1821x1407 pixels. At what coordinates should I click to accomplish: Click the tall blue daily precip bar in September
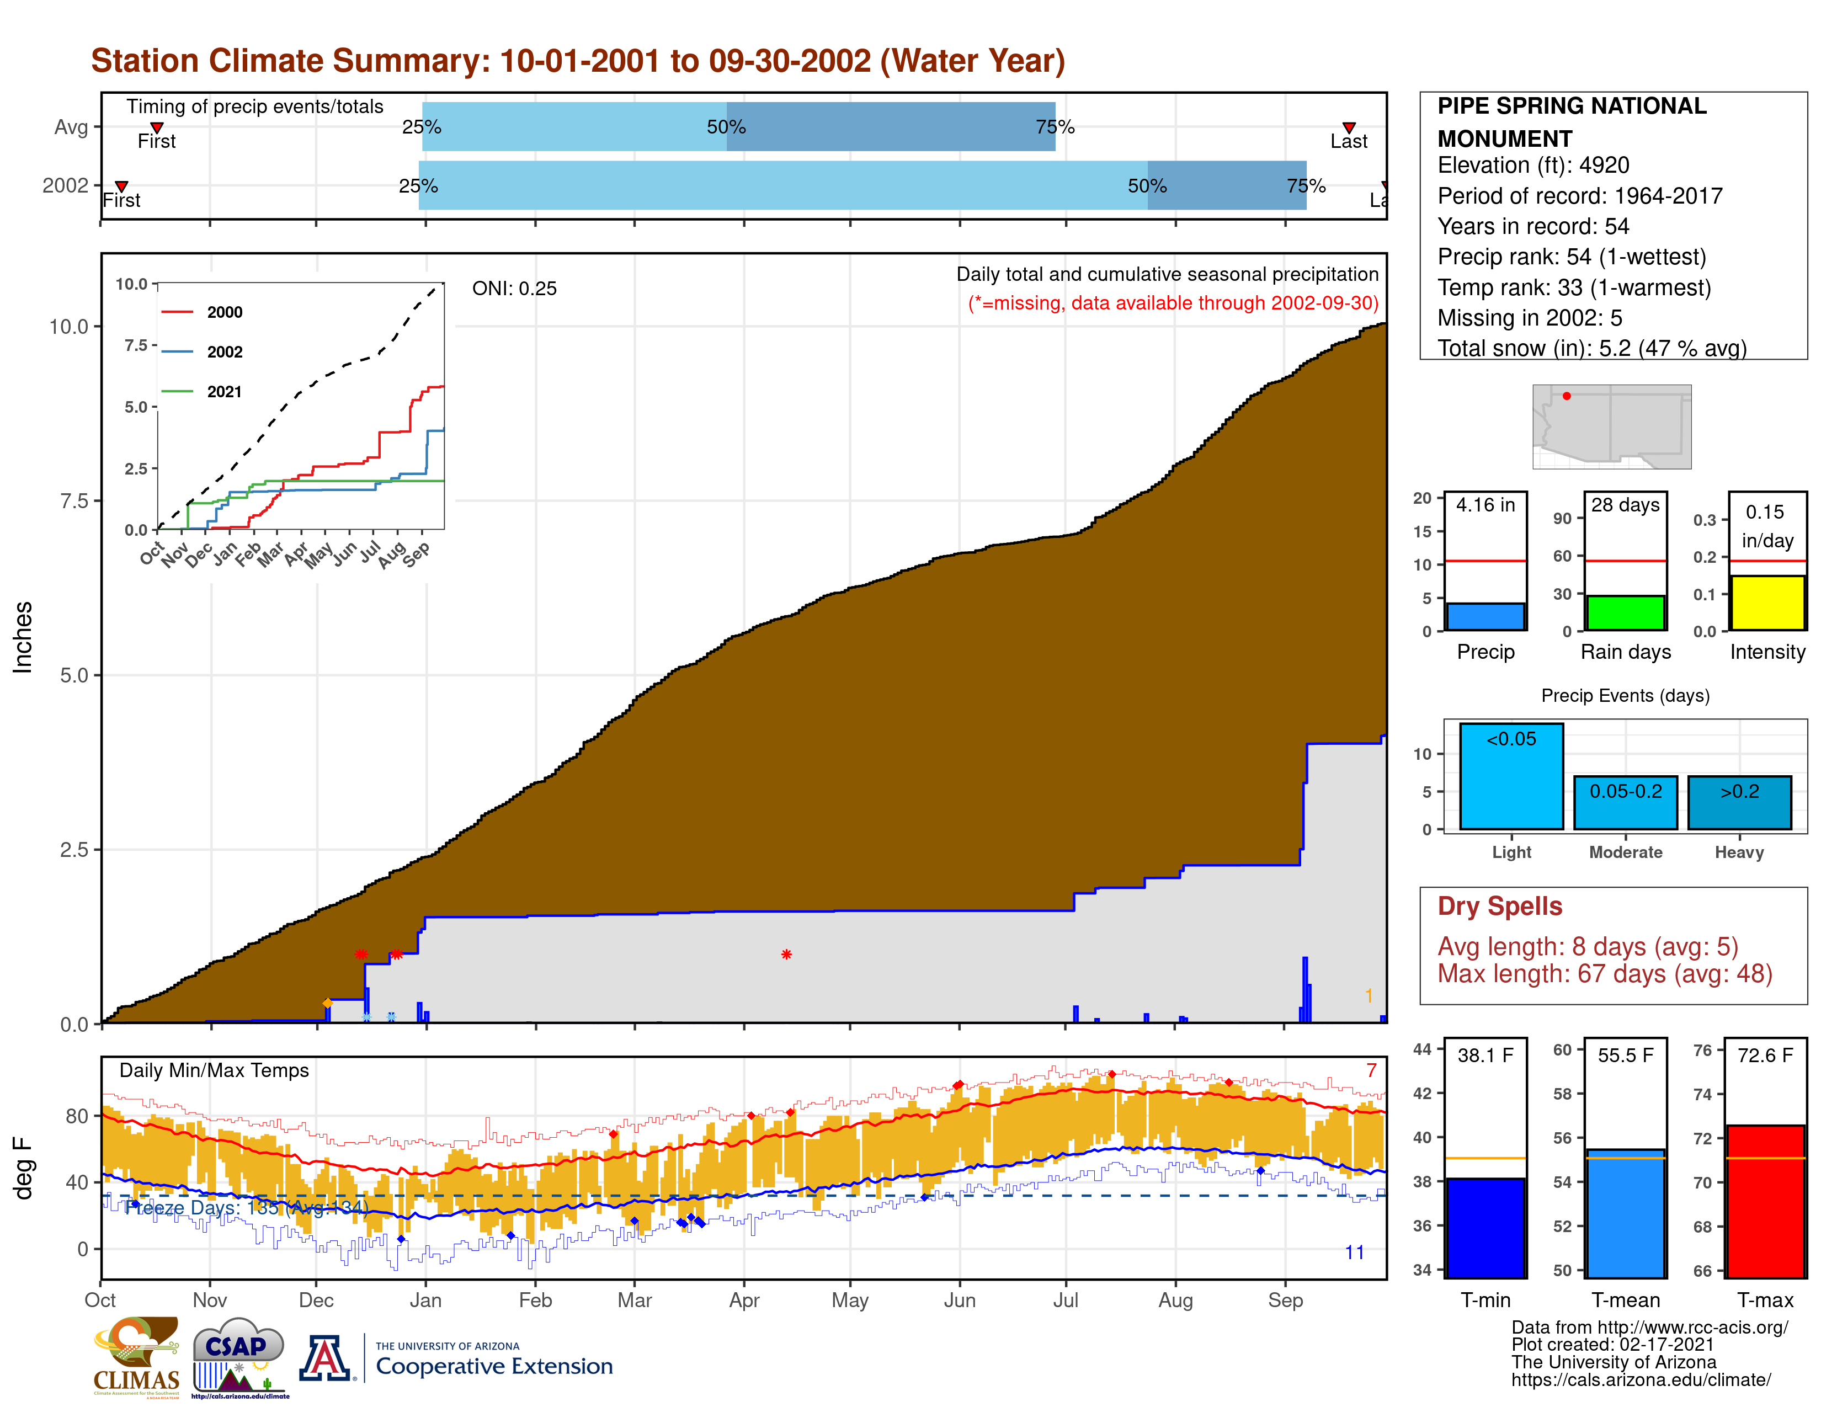coord(1305,989)
